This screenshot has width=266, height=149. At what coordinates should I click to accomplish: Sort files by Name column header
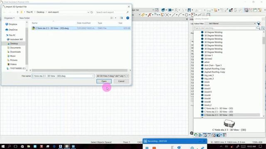(x=34, y=23)
